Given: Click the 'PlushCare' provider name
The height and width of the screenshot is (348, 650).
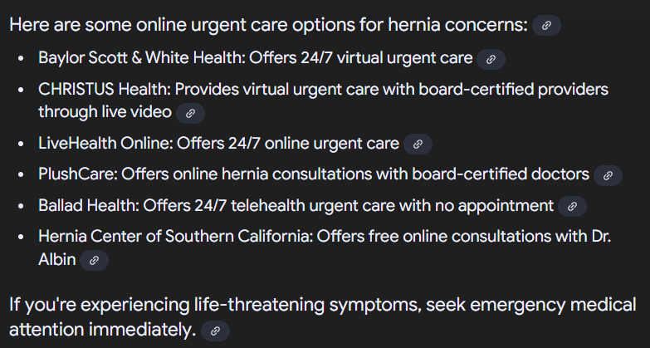Looking at the screenshot, I should click(x=77, y=174).
